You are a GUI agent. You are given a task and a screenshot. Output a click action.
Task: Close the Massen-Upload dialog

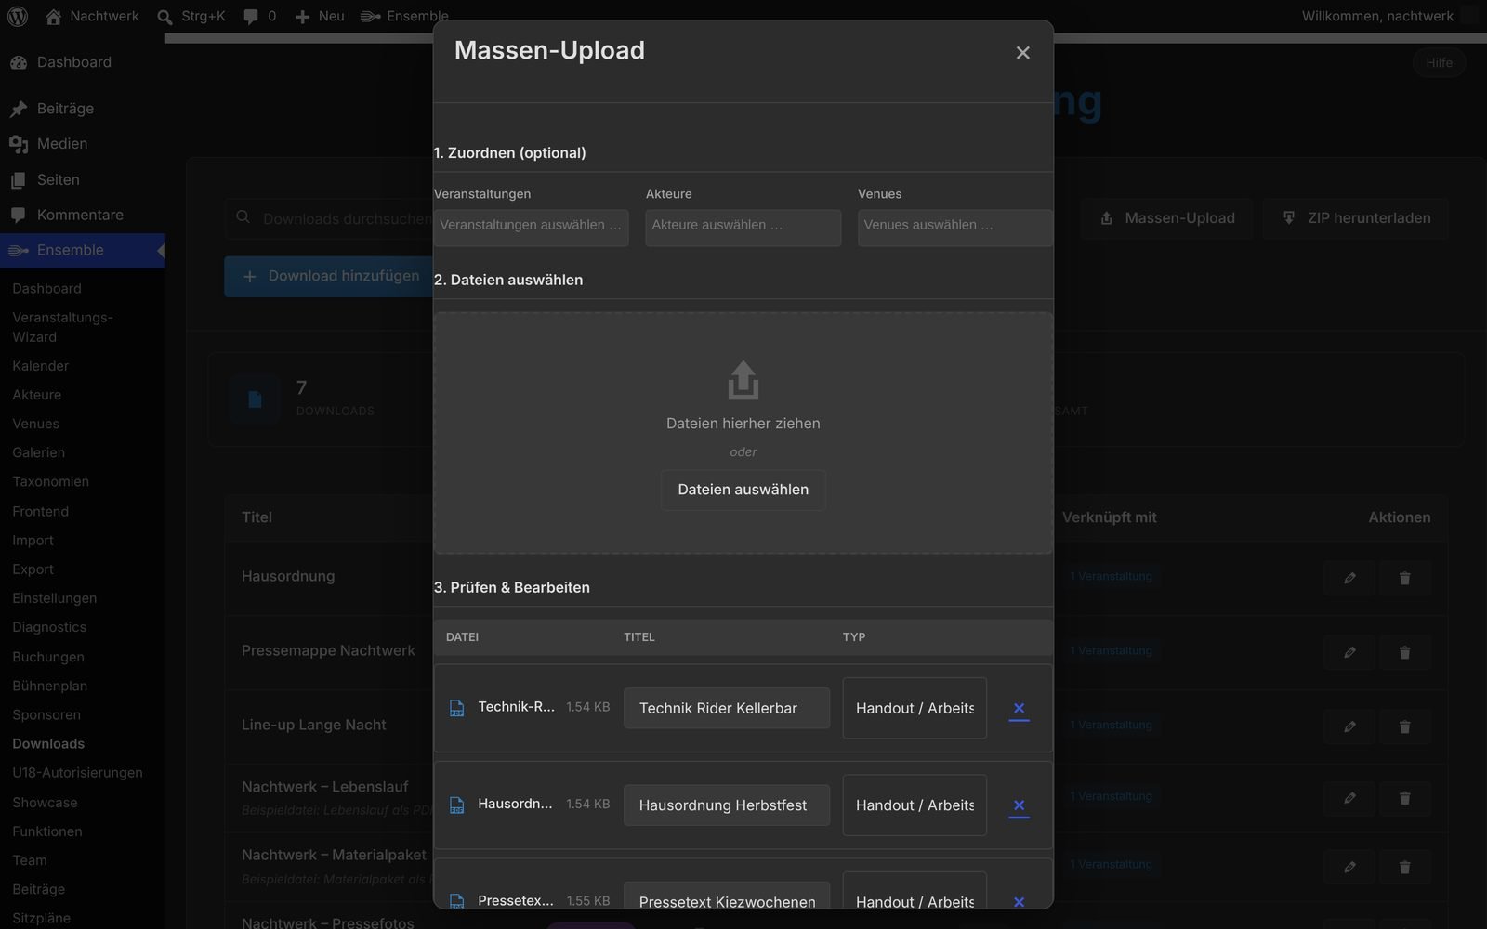click(x=1022, y=53)
